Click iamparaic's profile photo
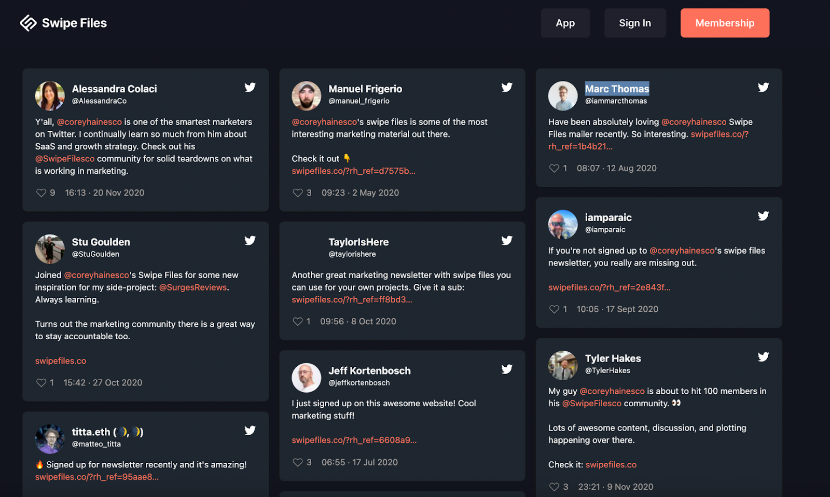The height and width of the screenshot is (497, 830). pyautogui.click(x=563, y=225)
